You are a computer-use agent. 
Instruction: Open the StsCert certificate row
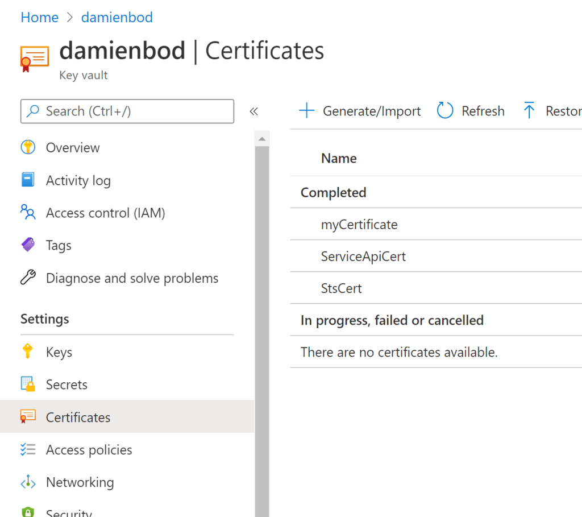click(x=436, y=288)
